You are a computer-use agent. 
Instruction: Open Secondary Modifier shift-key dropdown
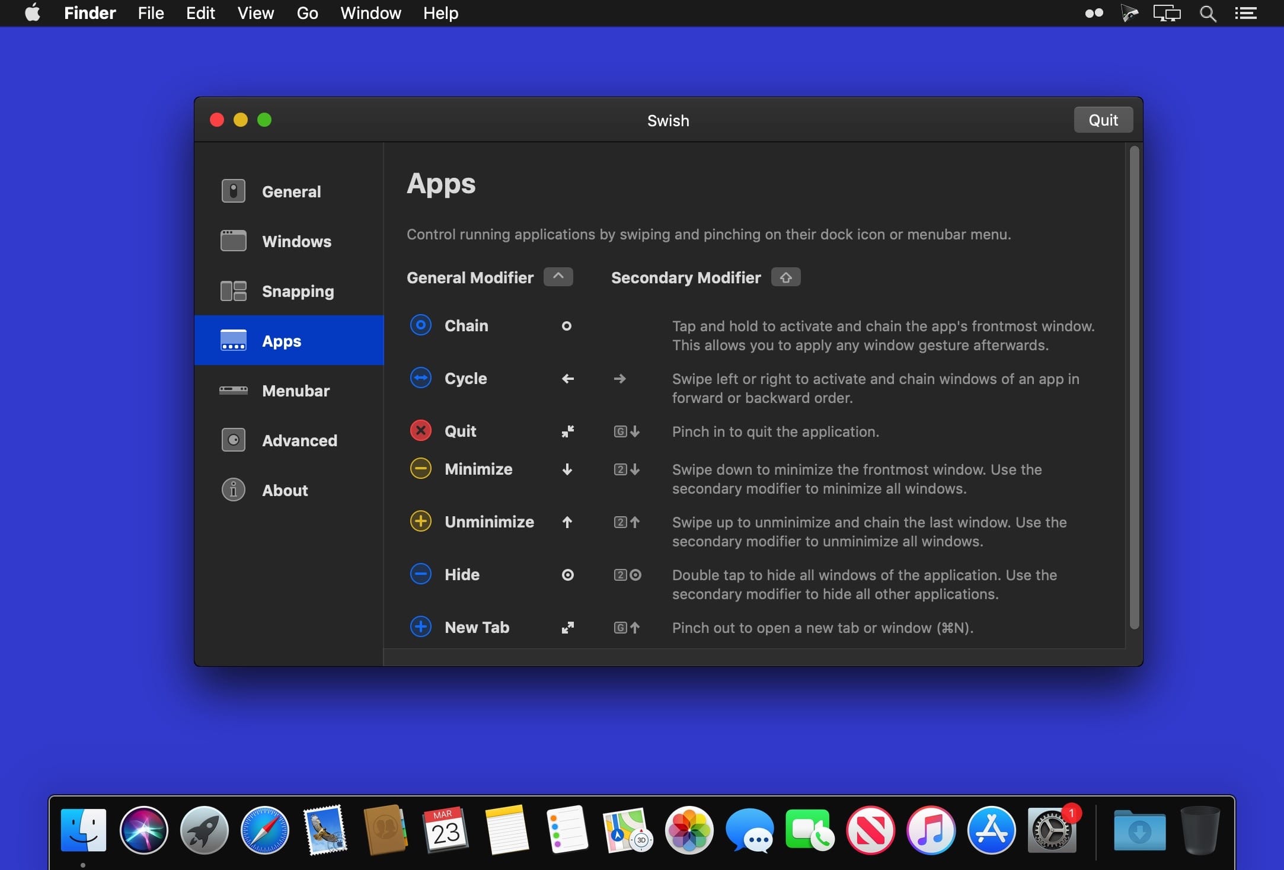click(786, 277)
